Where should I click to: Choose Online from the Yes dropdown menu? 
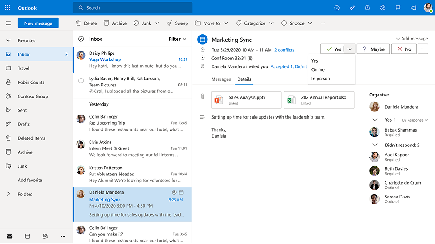click(x=318, y=70)
